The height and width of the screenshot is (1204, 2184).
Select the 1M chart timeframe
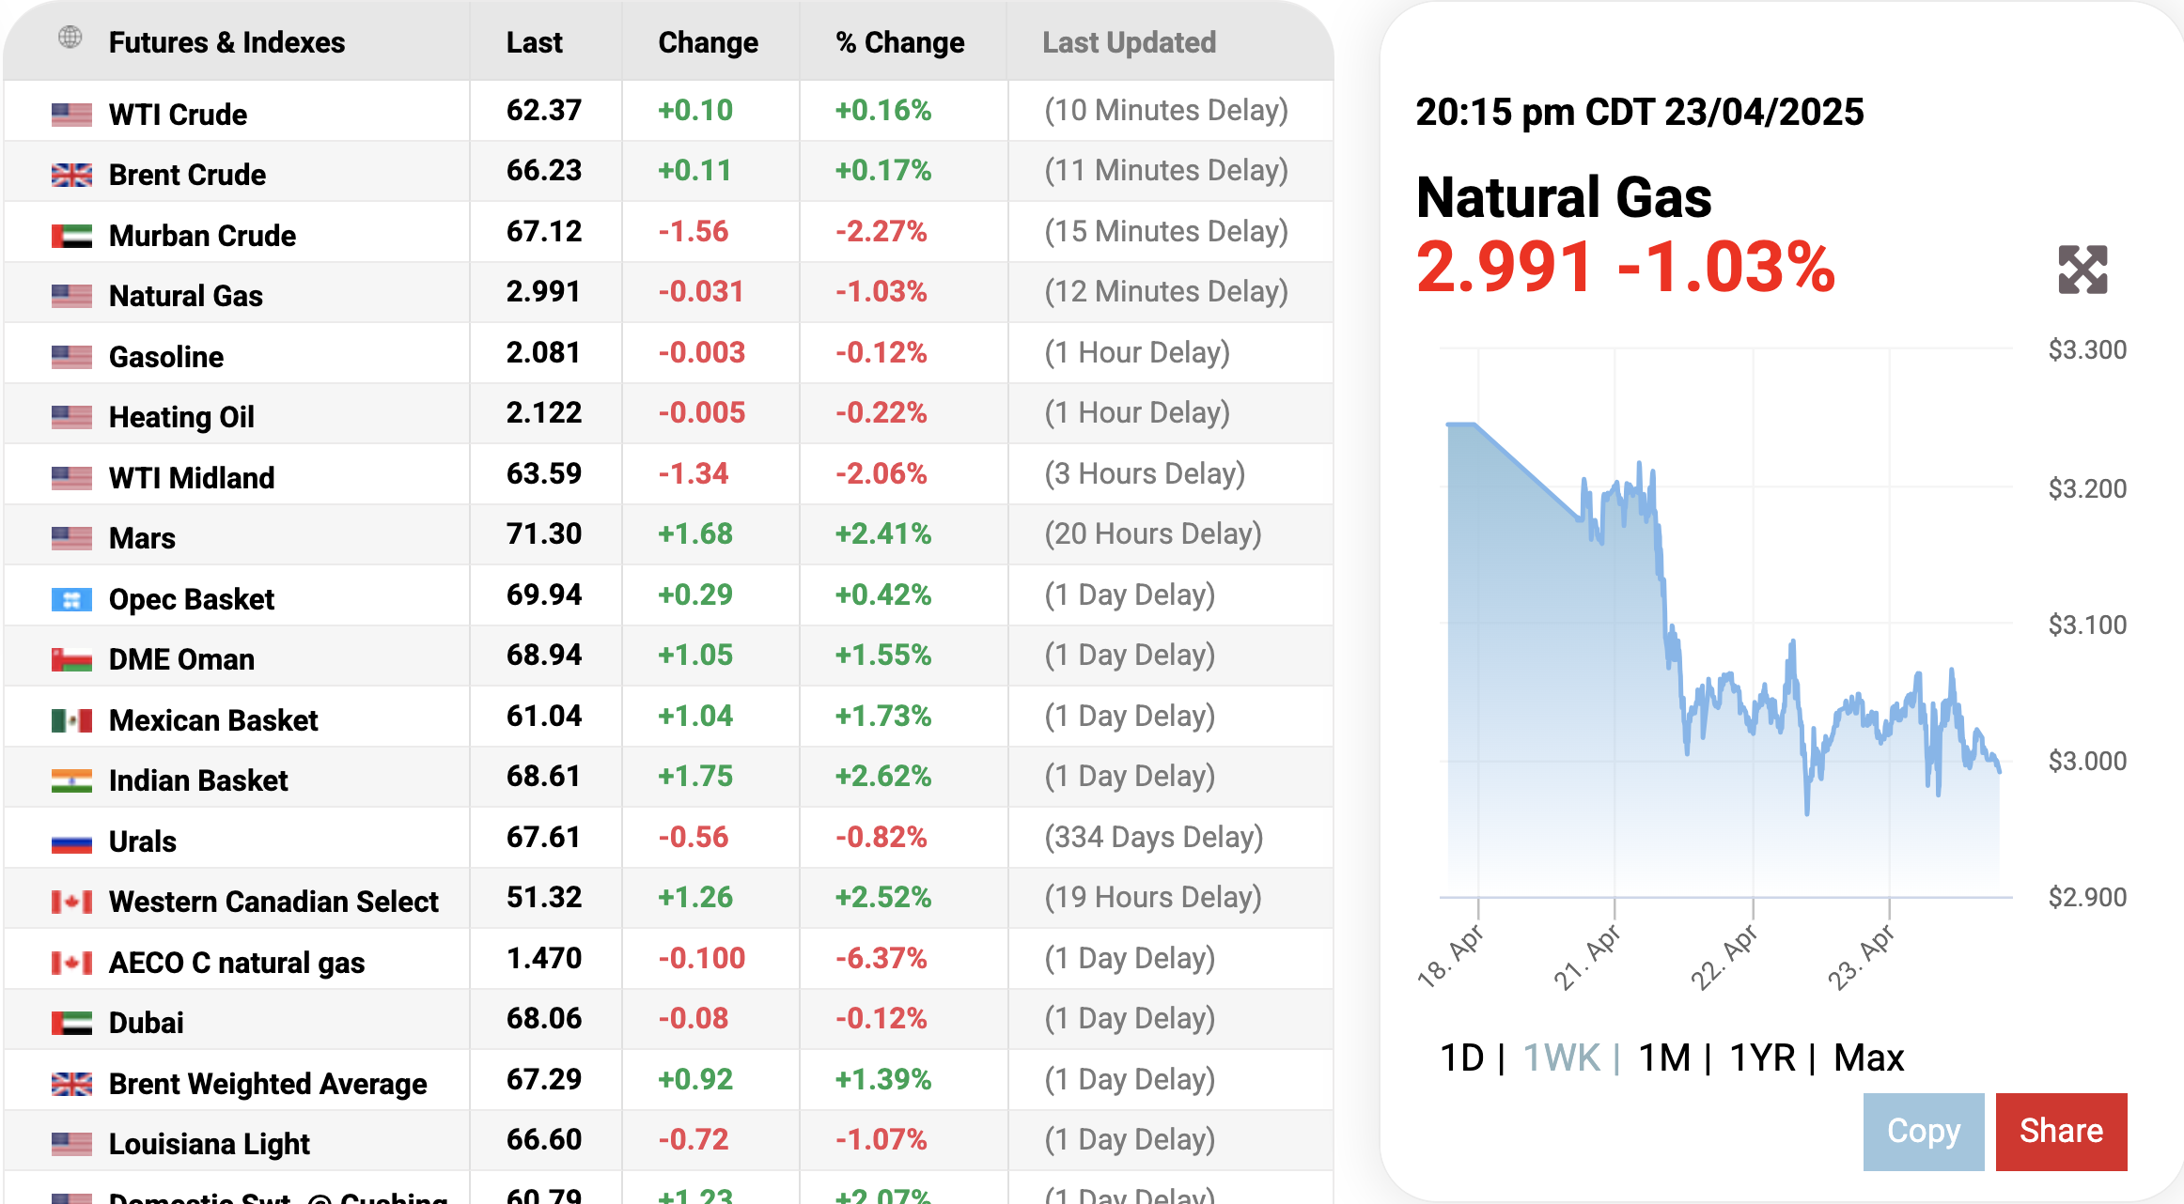[x=1663, y=1058]
